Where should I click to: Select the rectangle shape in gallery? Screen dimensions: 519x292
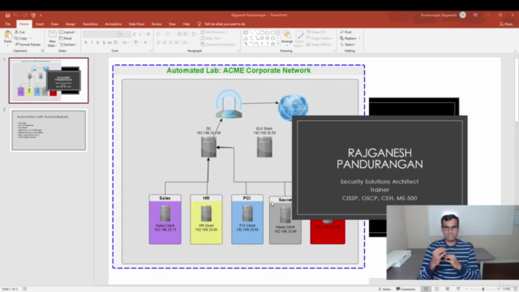coord(261,32)
